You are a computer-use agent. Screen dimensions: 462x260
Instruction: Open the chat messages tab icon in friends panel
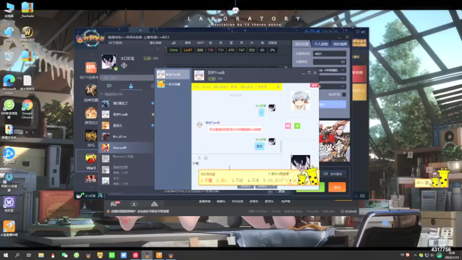coord(109,86)
